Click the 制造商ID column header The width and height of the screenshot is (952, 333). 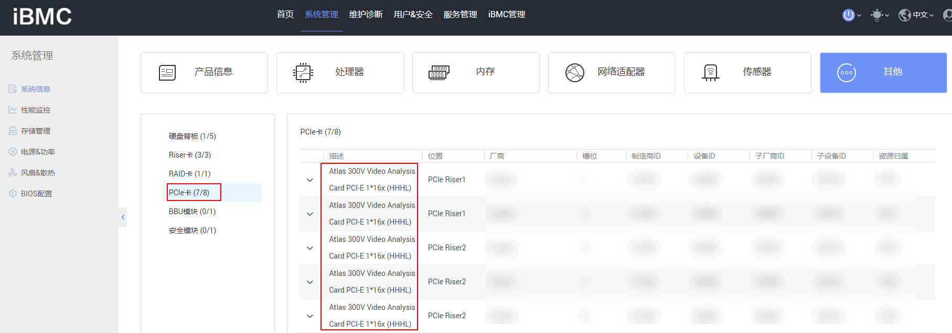coord(646,156)
